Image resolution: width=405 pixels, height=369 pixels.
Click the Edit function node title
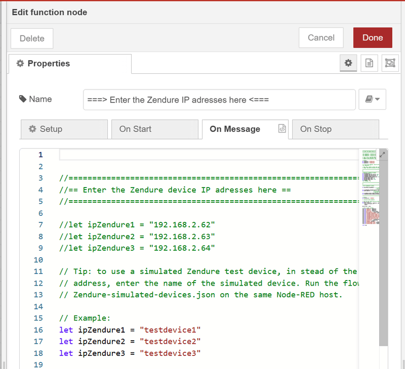(x=50, y=12)
